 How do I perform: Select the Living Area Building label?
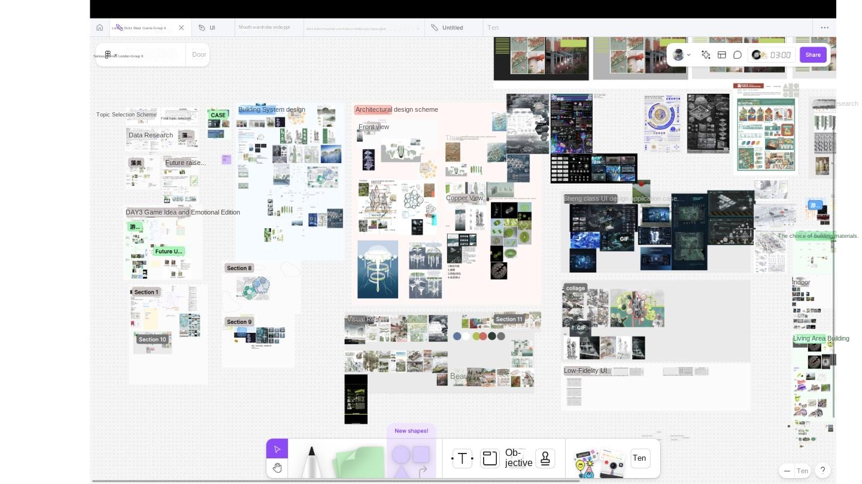[821, 338]
